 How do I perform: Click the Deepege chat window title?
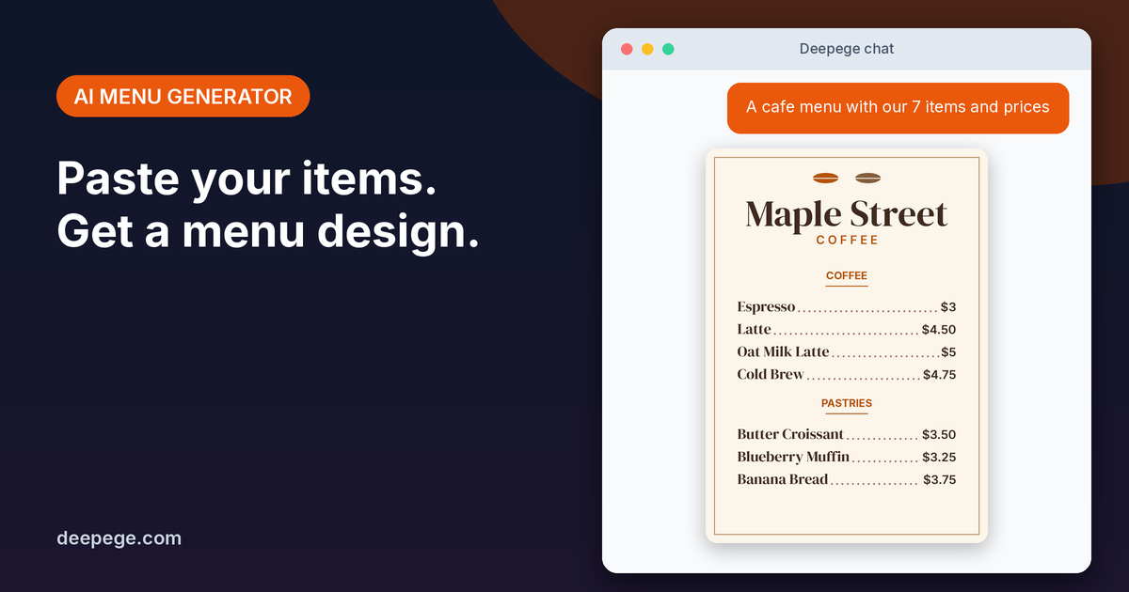[847, 49]
